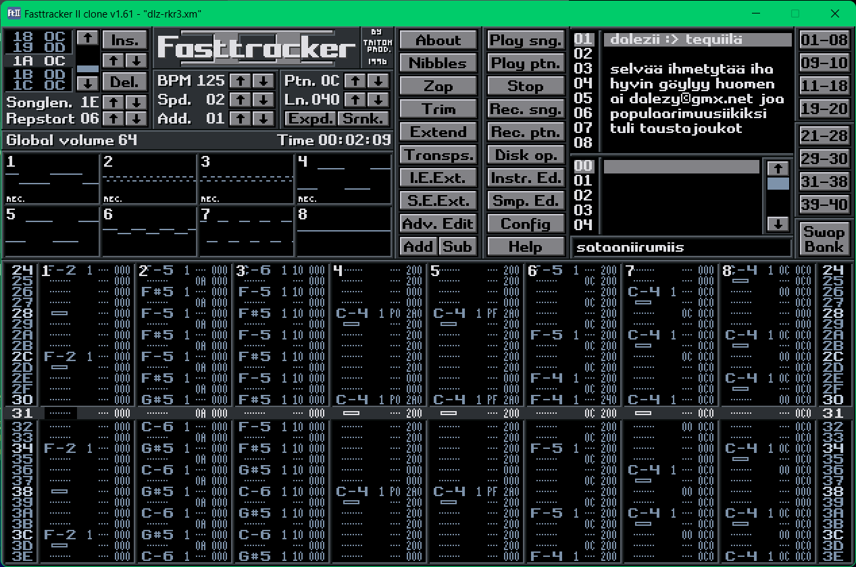The image size is (856, 567).
Task: Select instrument bank 29-30
Action: [x=824, y=159]
